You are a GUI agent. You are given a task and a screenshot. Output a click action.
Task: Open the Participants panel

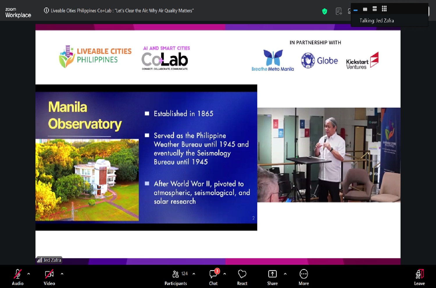click(176, 277)
